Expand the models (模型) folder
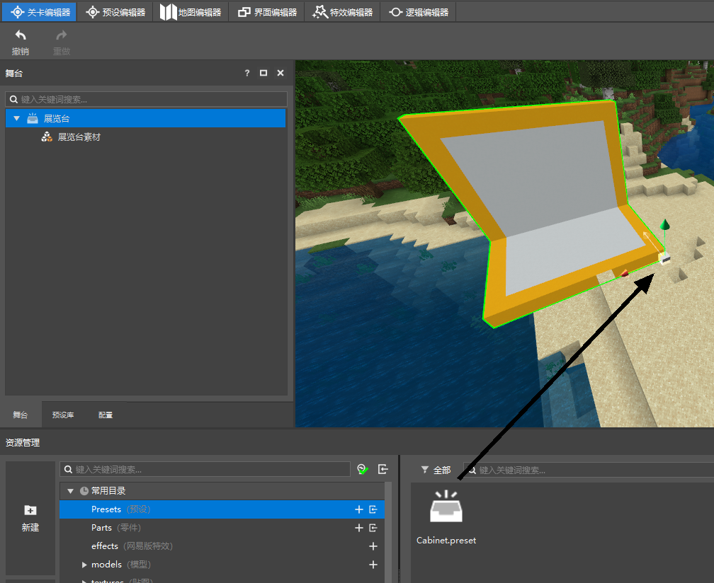 coord(84,565)
